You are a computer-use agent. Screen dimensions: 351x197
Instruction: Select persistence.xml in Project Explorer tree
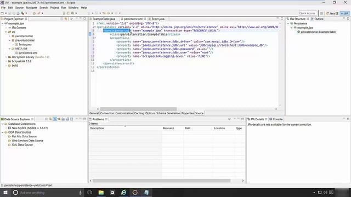pyautogui.click(x=28, y=53)
